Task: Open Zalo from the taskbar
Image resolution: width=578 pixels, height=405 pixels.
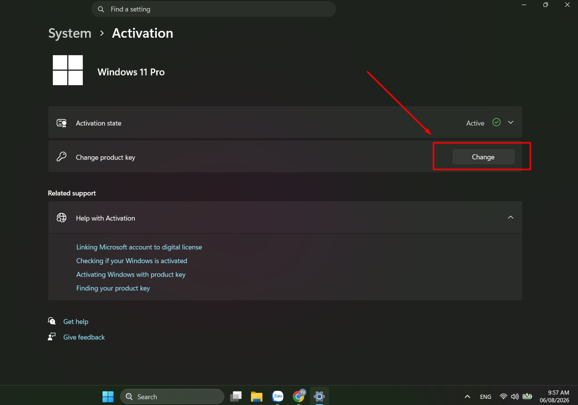Action: 278,397
